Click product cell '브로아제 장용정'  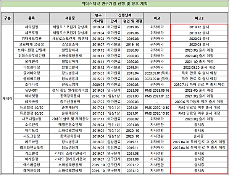pyautogui.click(x=32, y=44)
